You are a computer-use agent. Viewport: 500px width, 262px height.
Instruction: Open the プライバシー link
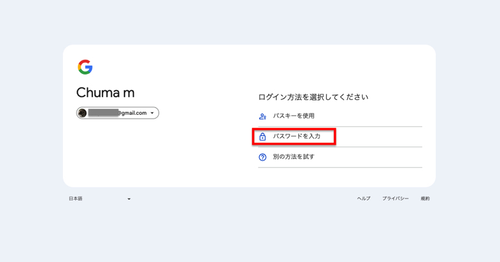click(x=395, y=198)
